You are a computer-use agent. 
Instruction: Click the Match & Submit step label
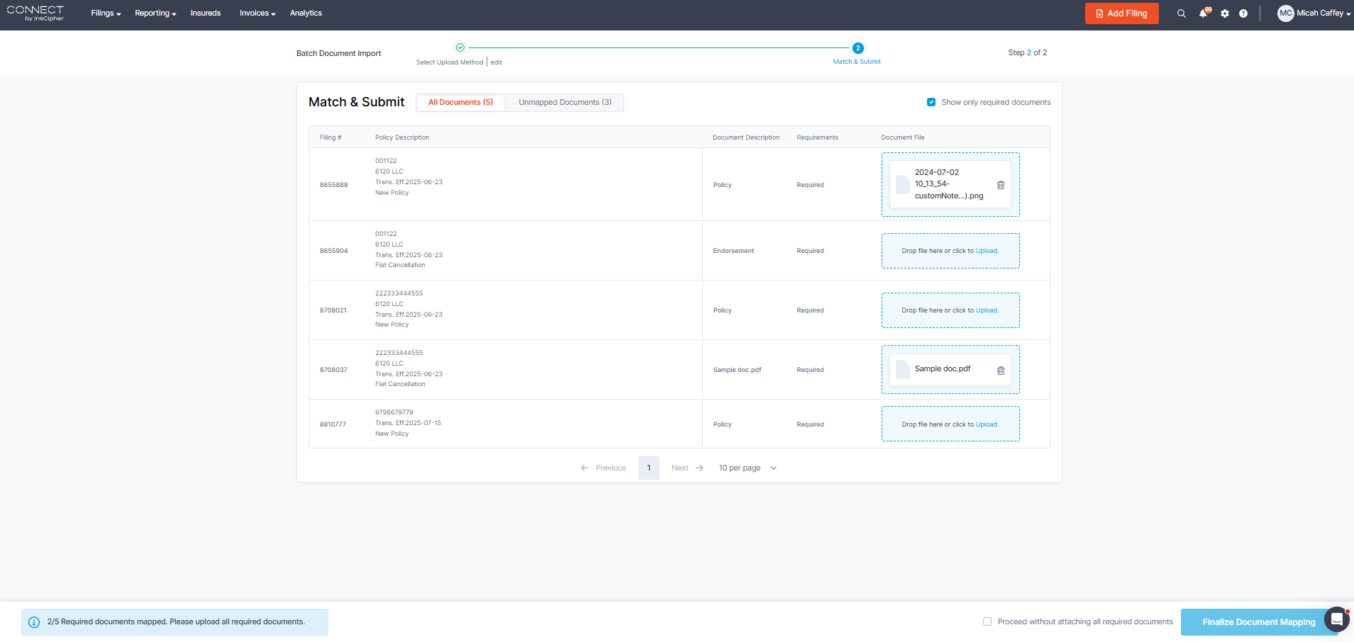pos(857,62)
